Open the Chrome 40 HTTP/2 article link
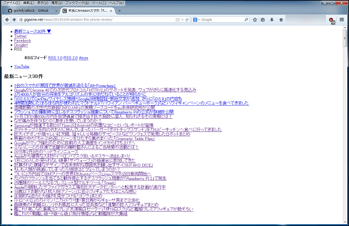The height and width of the screenshot is (226, 349). pyautogui.click(x=105, y=90)
